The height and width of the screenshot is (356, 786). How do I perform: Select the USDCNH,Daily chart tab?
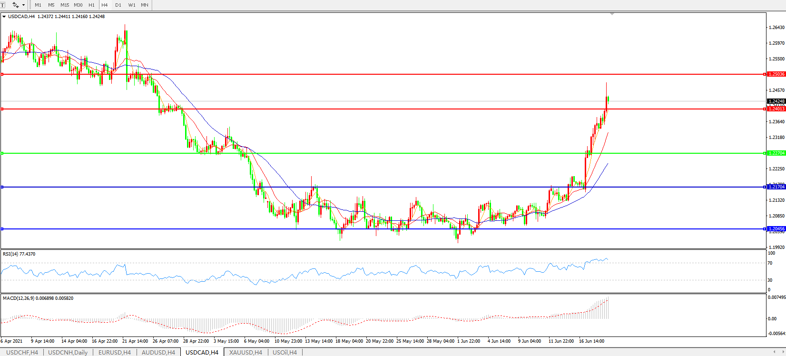[68, 352]
